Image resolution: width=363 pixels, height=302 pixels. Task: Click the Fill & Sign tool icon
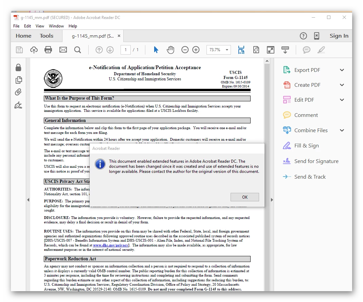click(x=287, y=145)
